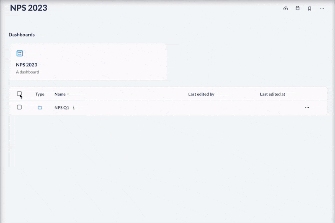Open the NPS 2023 dashboard card
Viewport: 335px width, 223px height.
88,62
